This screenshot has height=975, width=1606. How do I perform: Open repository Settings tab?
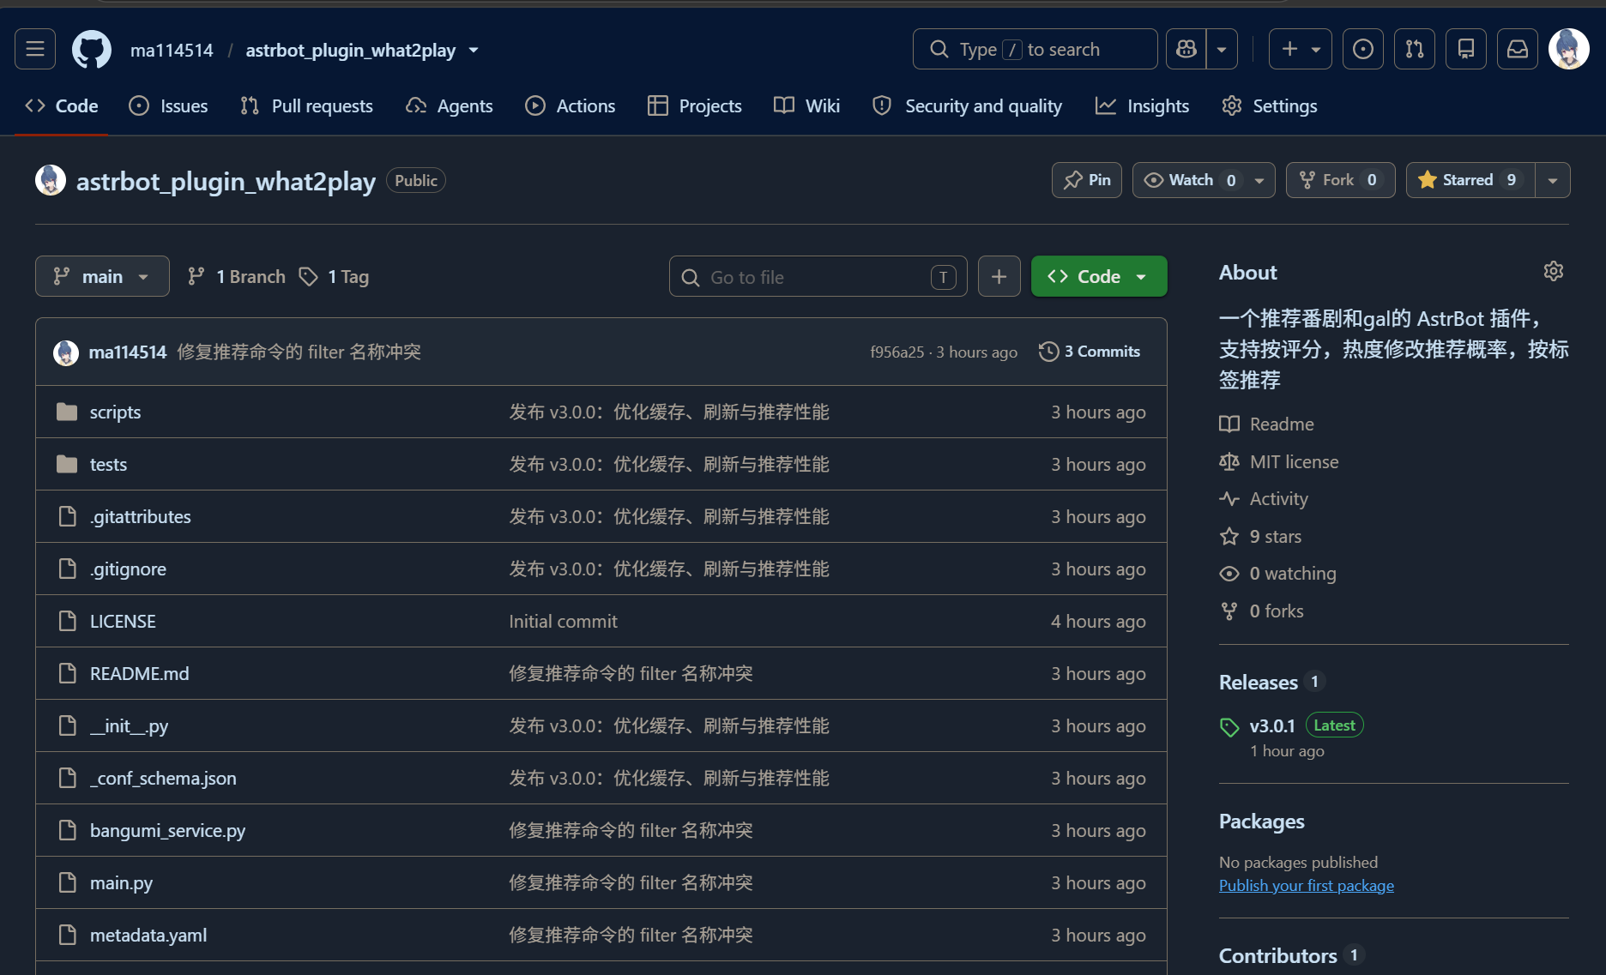coord(1270,105)
